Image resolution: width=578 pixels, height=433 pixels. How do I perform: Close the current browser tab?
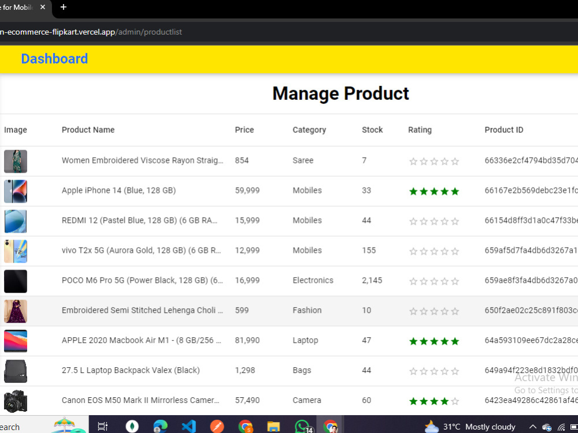click(x=43, y=7)
